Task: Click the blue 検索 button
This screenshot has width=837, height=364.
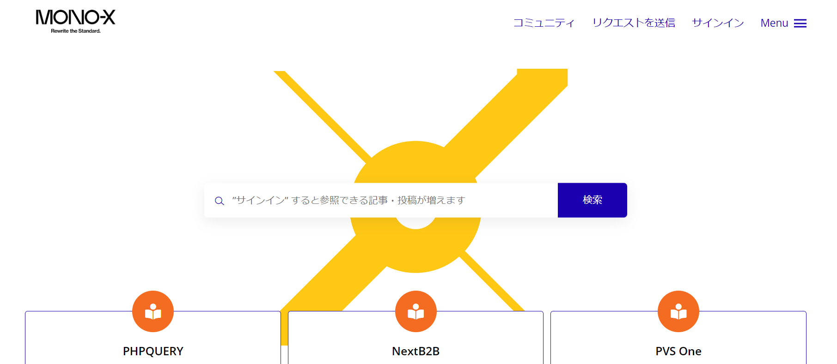Action: [x=593, y=200]
